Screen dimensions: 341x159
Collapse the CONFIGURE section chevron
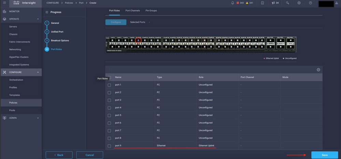38,72
